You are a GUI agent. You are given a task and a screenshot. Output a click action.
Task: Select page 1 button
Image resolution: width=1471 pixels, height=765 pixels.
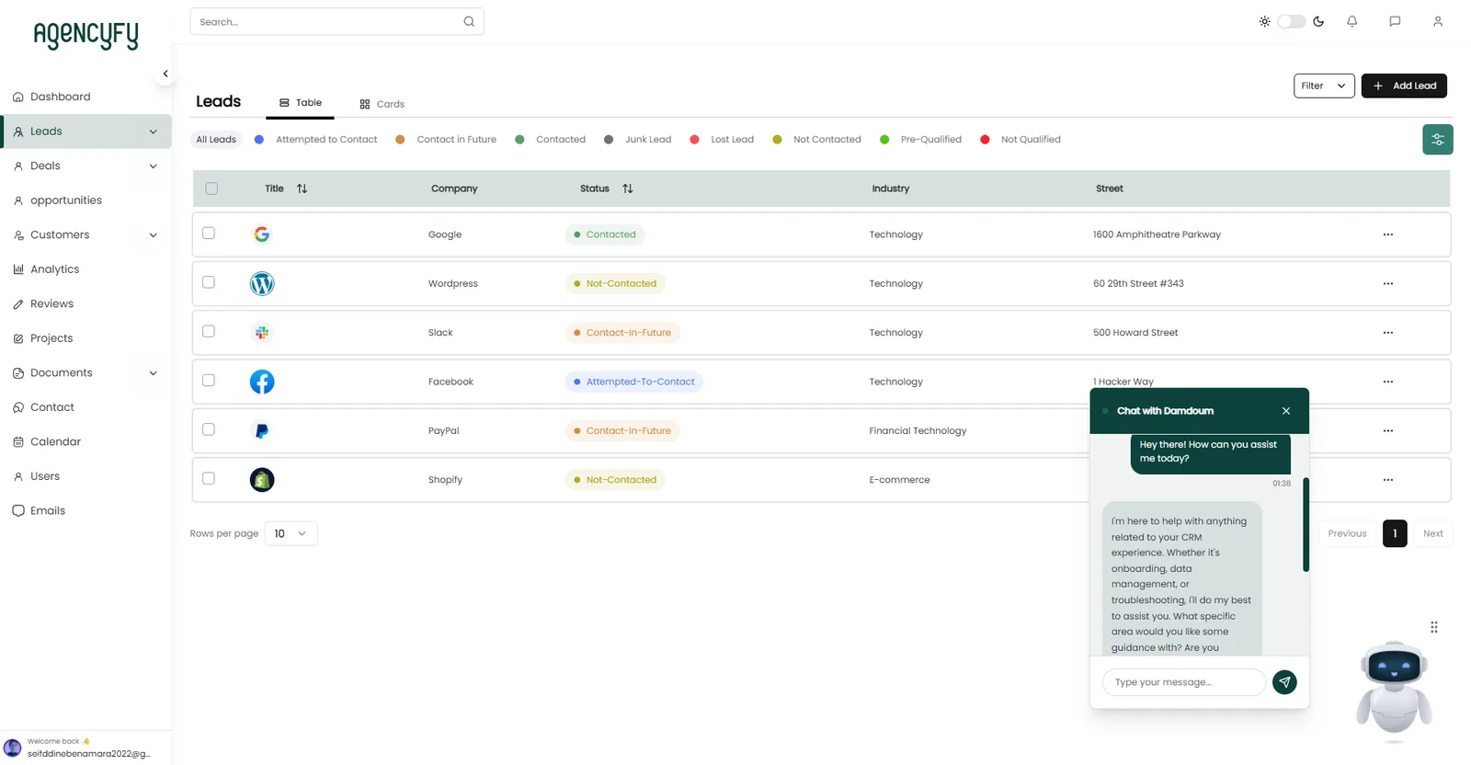tap(1395, 533)
